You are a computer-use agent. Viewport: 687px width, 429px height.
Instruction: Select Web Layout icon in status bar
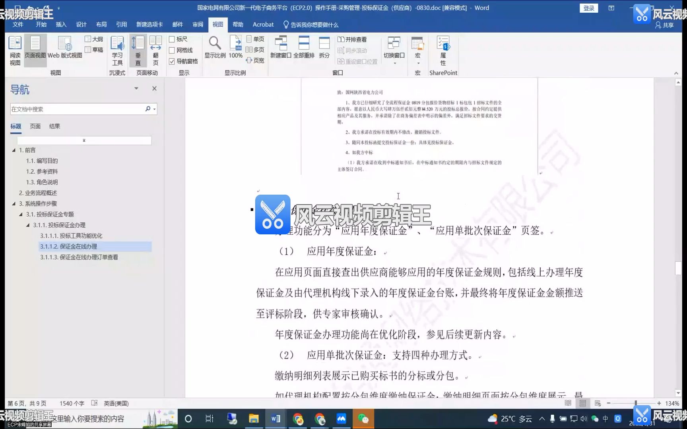click(598, 403)
